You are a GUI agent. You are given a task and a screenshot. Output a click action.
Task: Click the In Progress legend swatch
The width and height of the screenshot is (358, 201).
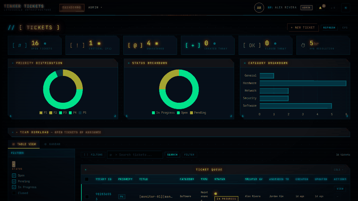pos(153,113)
